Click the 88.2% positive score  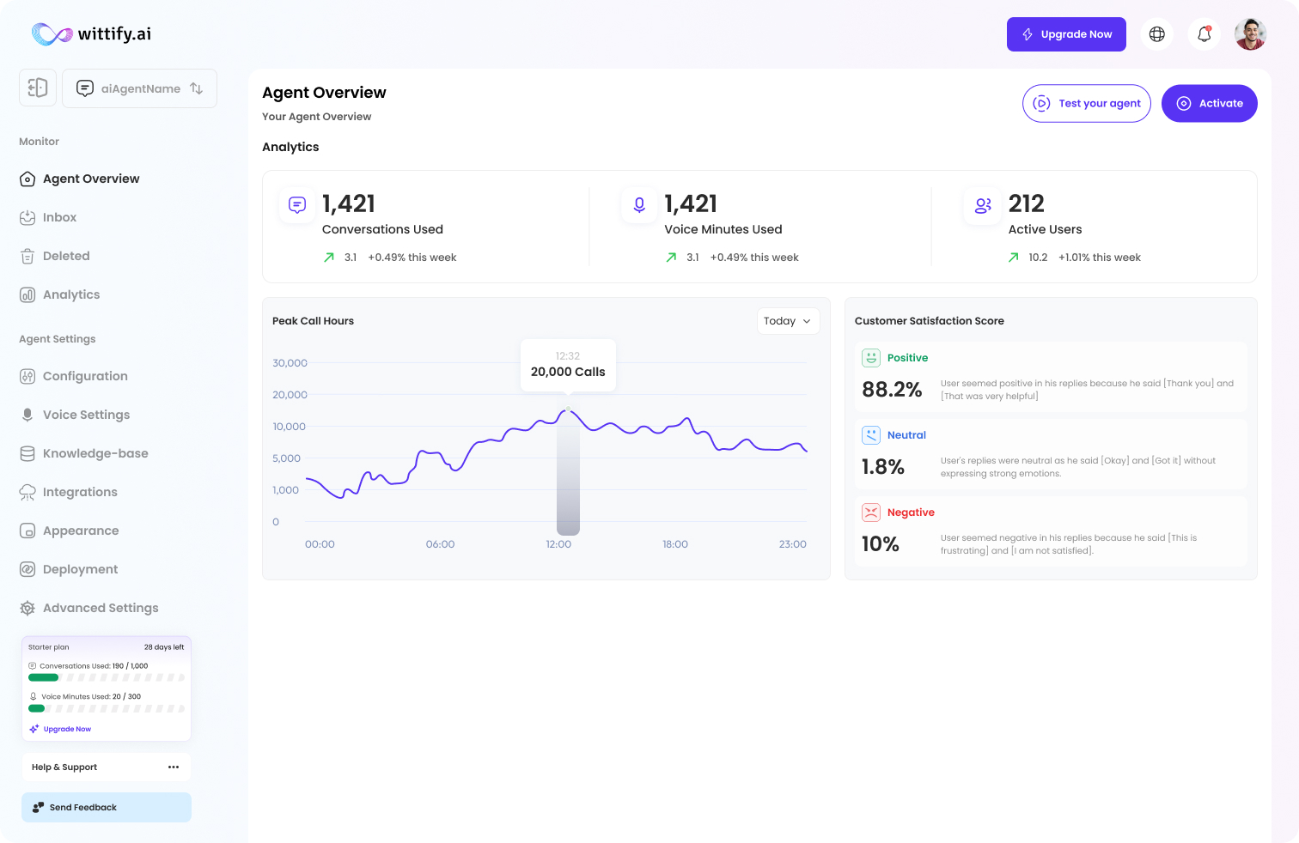coord(892,390)
